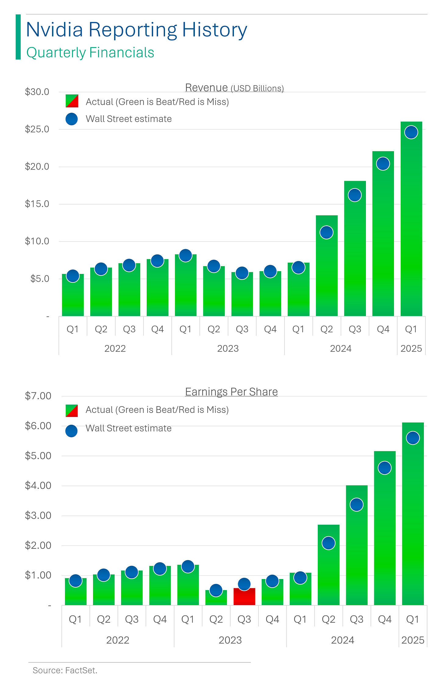The height and width of the screenshot is (689, 444).
Task: Click the Q4 2023 EPS estimate dot
Action: [x=272, y=581]
